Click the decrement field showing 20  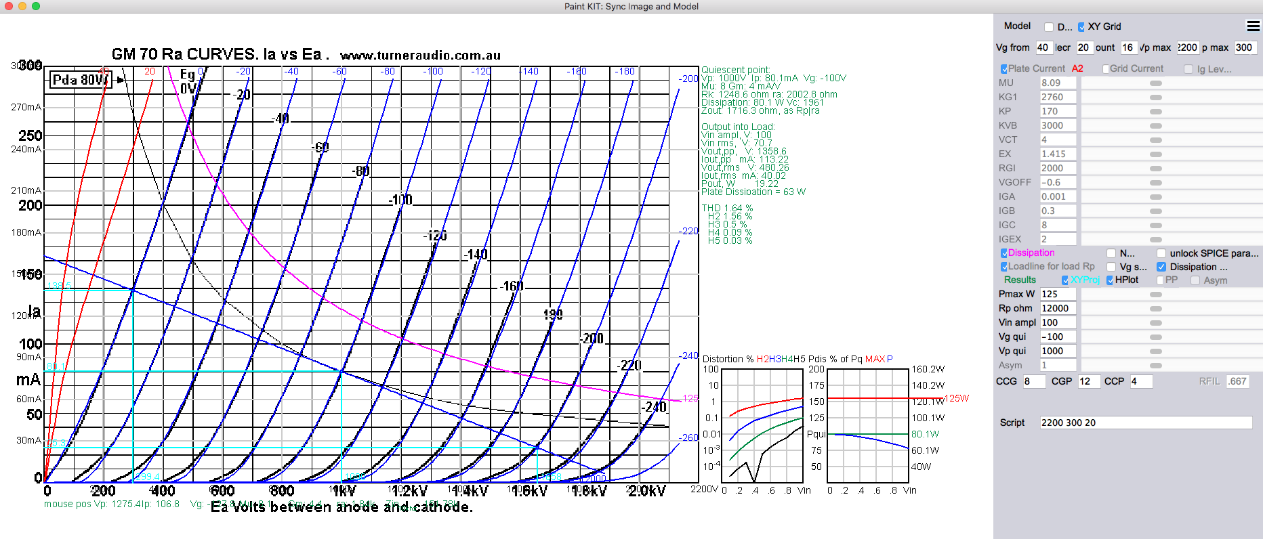coord(1084,47)
